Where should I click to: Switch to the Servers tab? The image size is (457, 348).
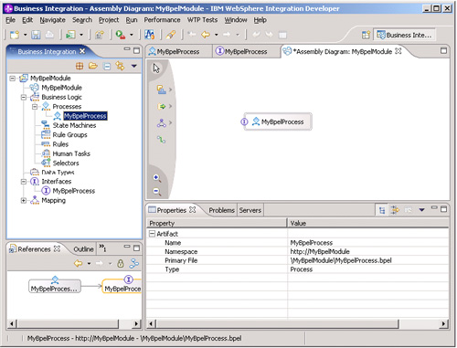[250, 210]
